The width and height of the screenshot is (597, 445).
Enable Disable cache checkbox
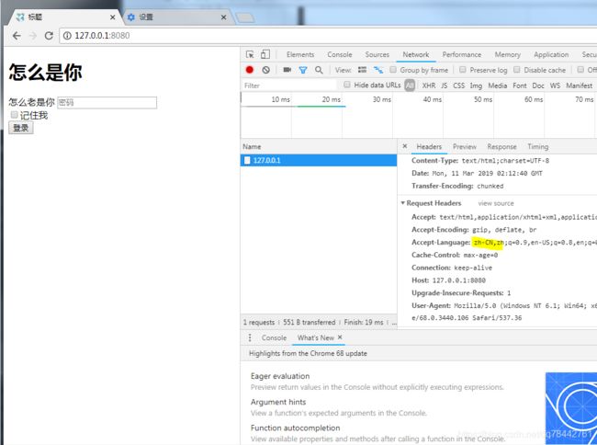[517, 70]
